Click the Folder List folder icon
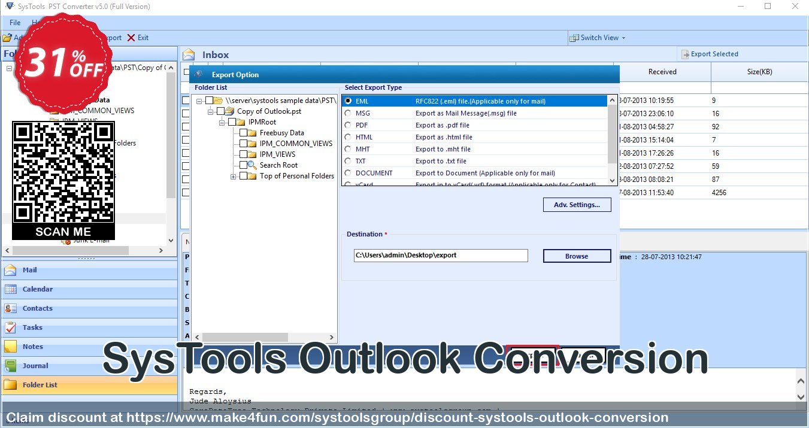The width and height of the screenshot is (809, 428). pyautogui.click(x=10, y=385)
